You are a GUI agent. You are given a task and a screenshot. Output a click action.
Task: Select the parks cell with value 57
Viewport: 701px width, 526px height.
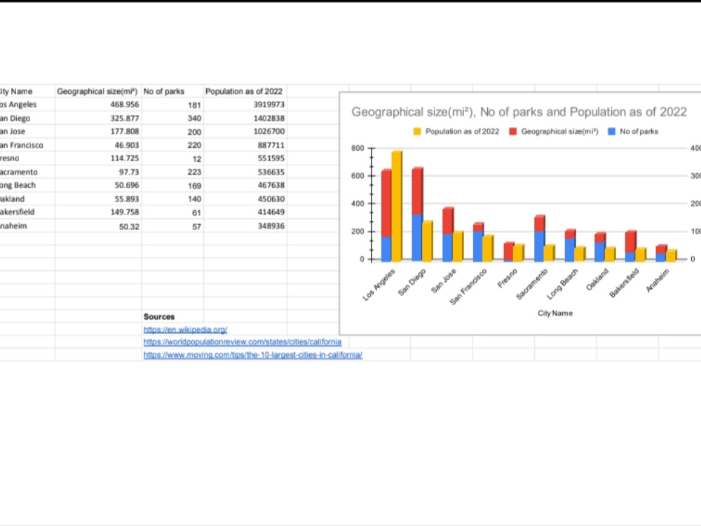tap(172, 226)
